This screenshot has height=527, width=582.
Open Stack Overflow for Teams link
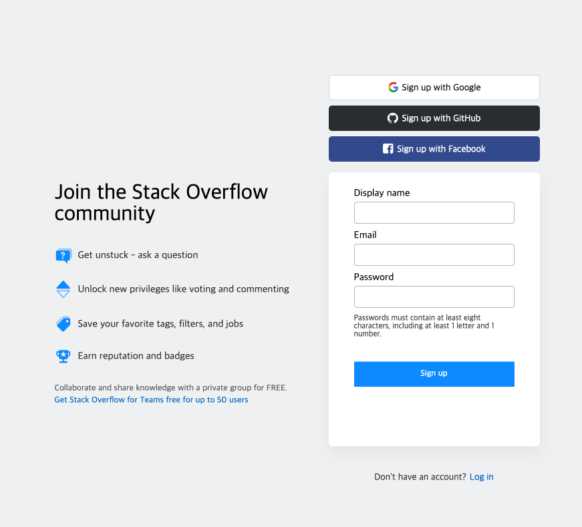tap(151, 399)
